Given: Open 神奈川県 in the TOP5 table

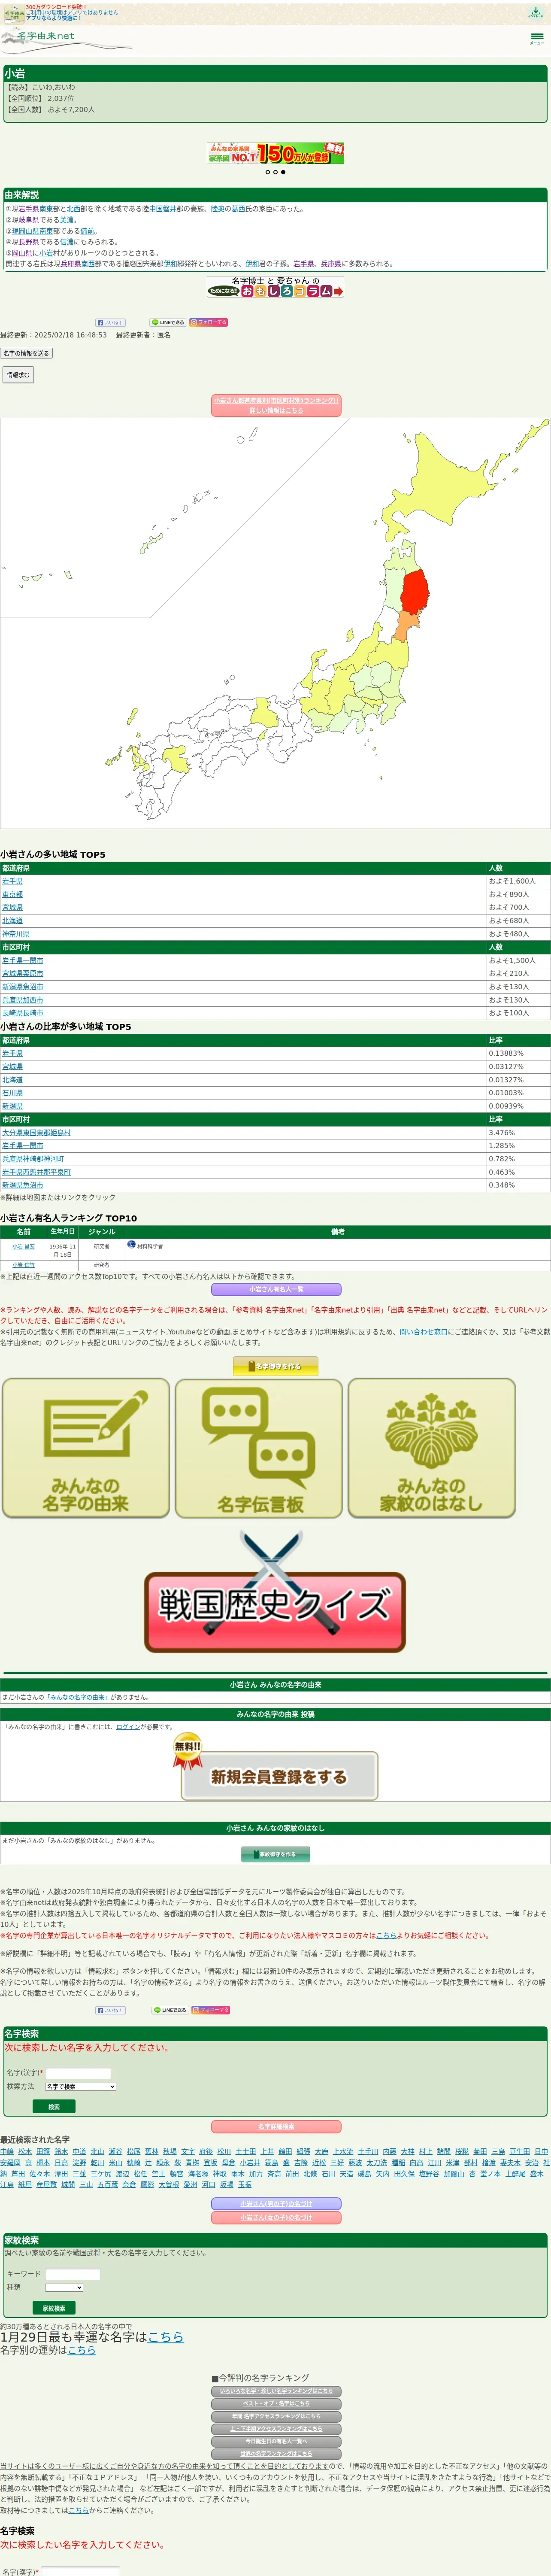Looking at the screenshot, I should pyautogui.click(x=16, y=934).
